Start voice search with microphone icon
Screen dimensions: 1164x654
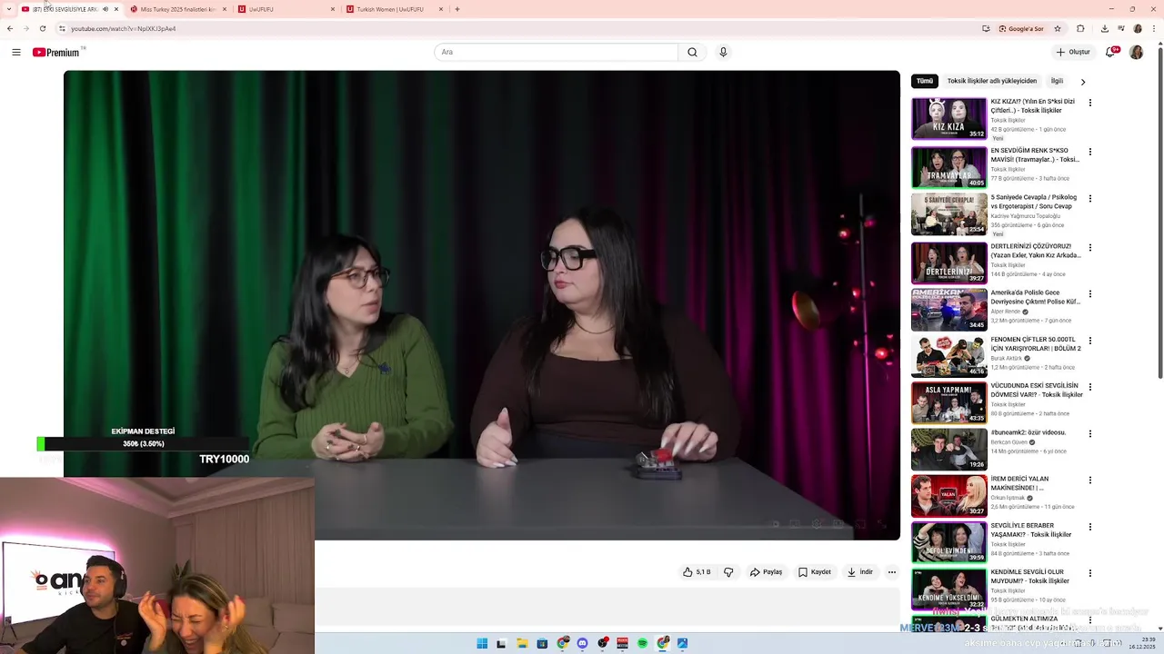point(723,52)
